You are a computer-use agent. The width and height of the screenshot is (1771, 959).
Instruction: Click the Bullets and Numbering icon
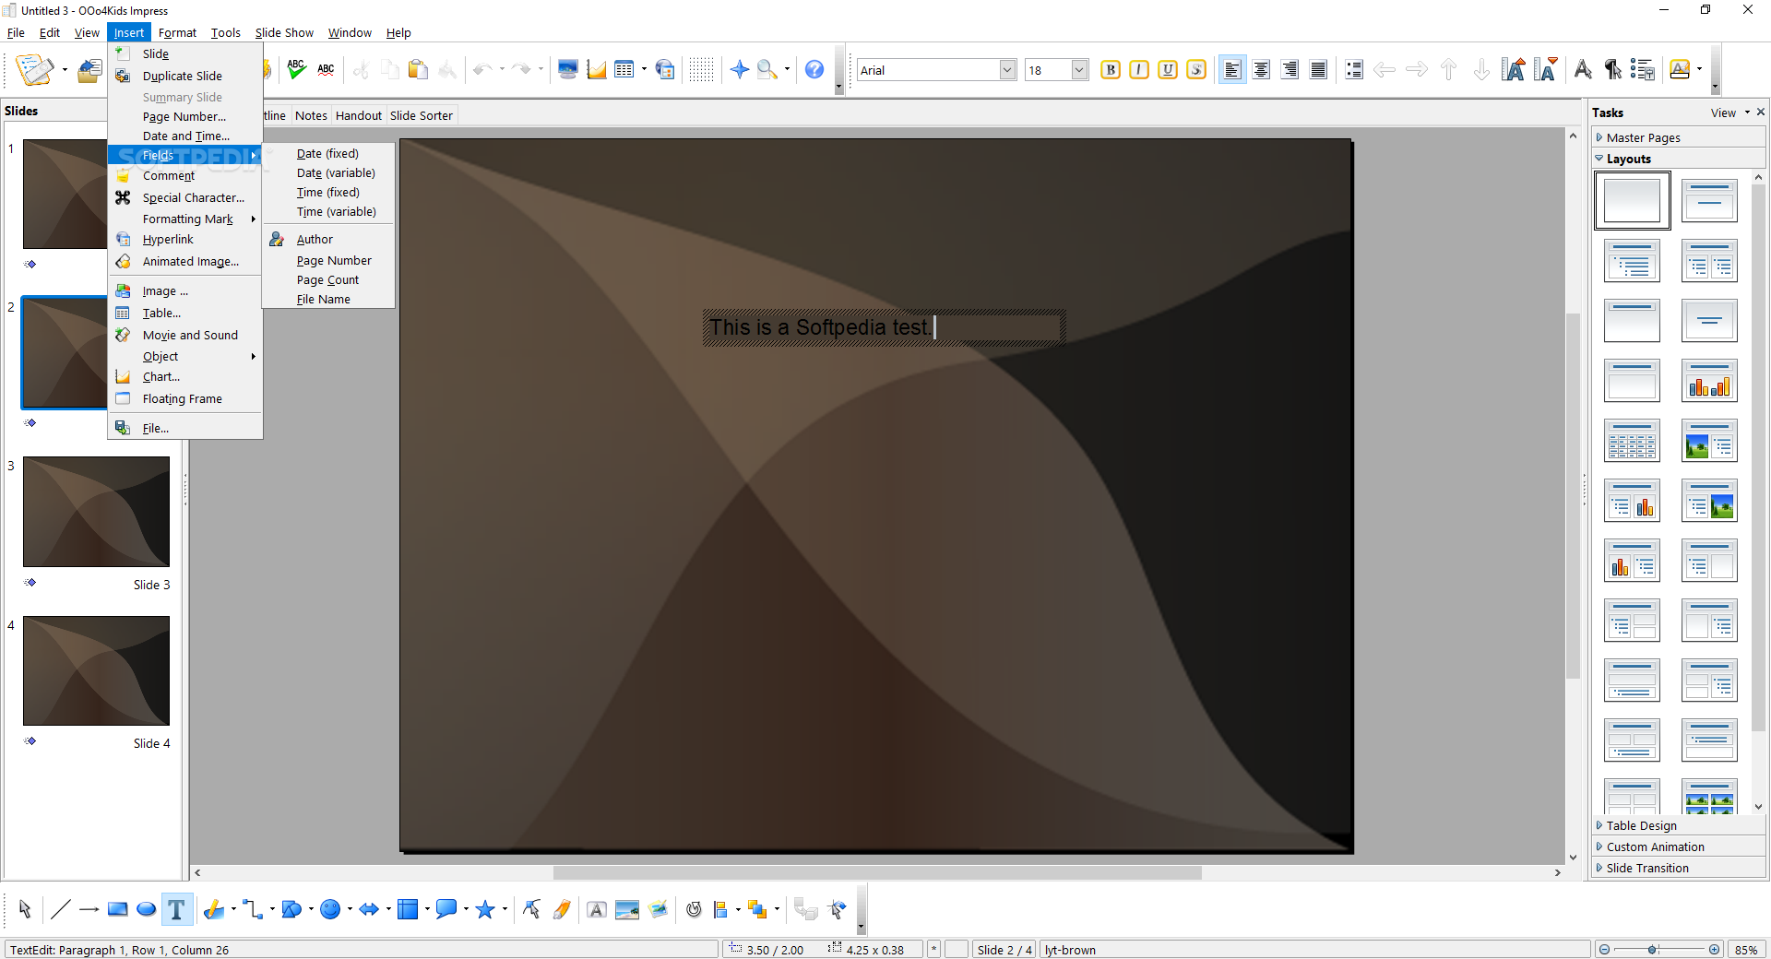(x=1642, y=69)
